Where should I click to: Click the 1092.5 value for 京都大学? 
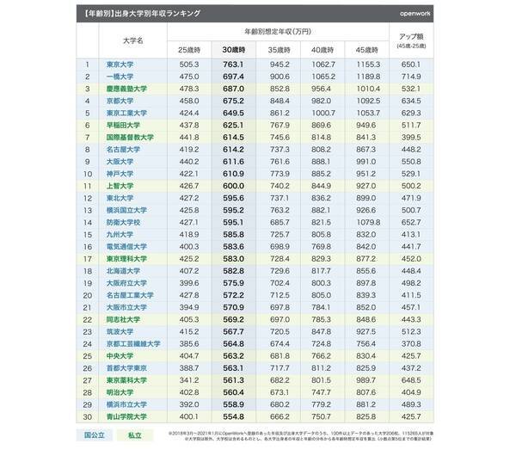coord(368,101)
